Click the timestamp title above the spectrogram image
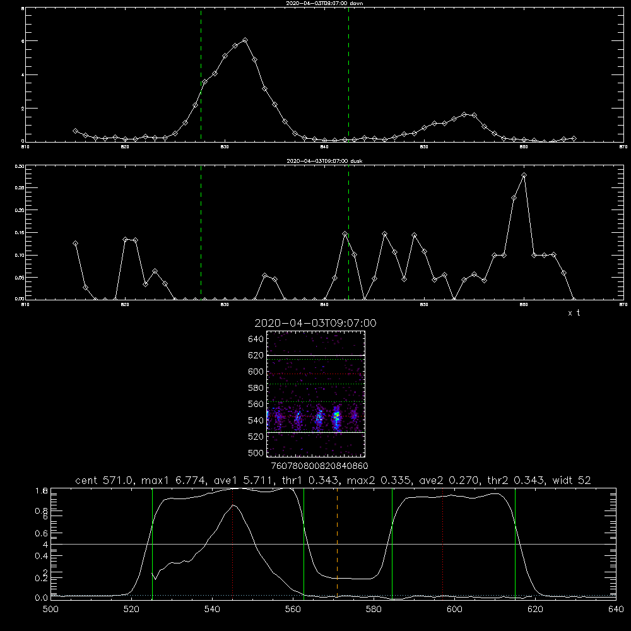 coord(315,323)
